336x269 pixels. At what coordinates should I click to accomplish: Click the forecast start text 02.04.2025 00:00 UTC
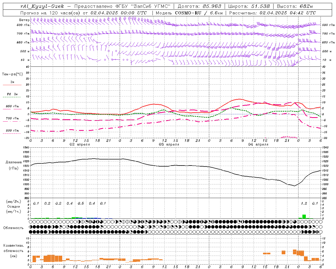pos(119,13)
